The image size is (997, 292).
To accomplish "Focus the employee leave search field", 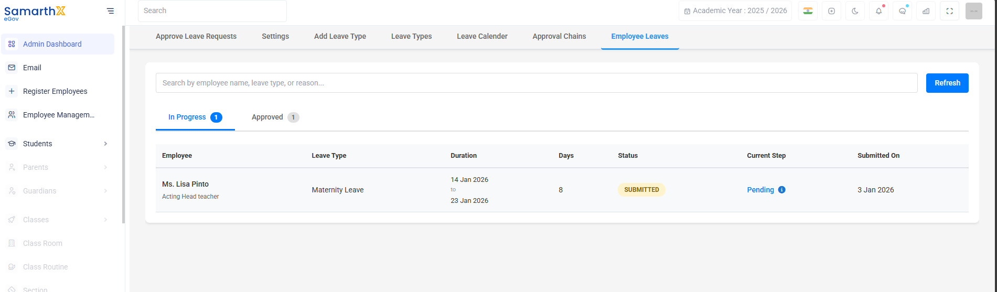I will point(537,83).
